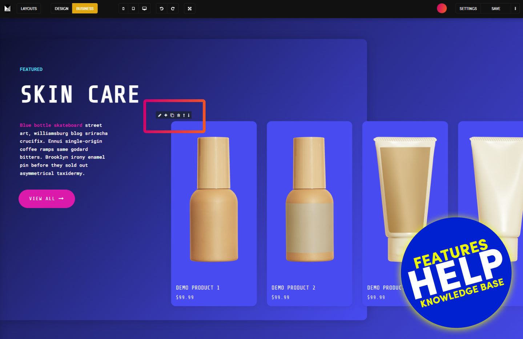Redo the last change

(x=173, y=8)
